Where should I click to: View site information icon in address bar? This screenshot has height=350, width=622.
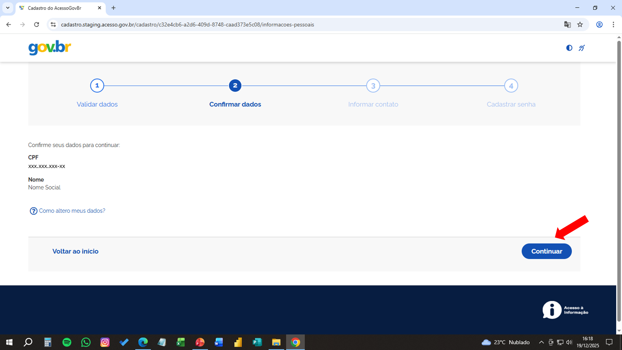(53, 25)
